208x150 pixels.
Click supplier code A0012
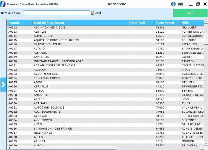[12, 27]
